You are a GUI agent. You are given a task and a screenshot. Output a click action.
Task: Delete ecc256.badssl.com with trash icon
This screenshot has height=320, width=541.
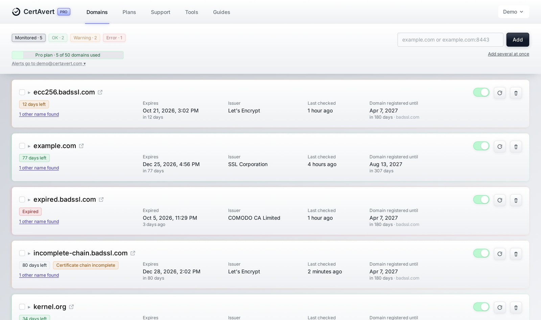click(516, 93)
